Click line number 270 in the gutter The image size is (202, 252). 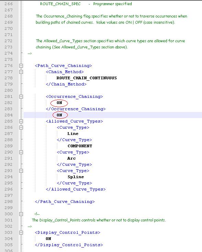point(9,28)
